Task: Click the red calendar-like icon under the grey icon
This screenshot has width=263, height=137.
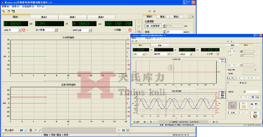Action: [x=139, y=32]
